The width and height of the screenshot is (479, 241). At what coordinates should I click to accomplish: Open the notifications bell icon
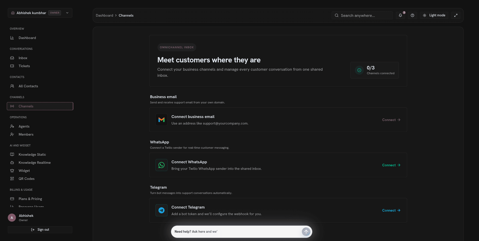(400, 15)
